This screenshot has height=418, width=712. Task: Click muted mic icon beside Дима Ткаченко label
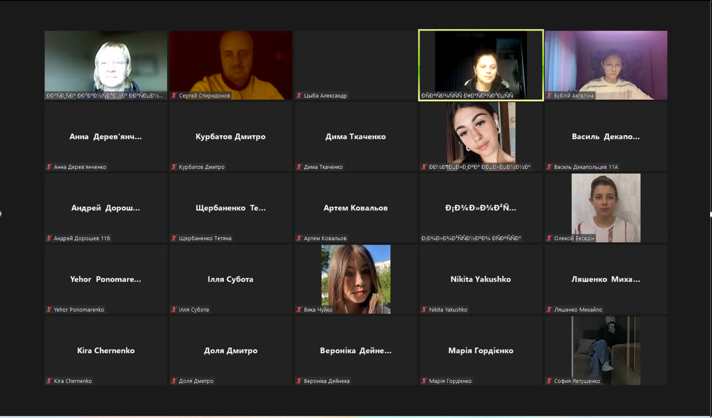tap(299, 167)
